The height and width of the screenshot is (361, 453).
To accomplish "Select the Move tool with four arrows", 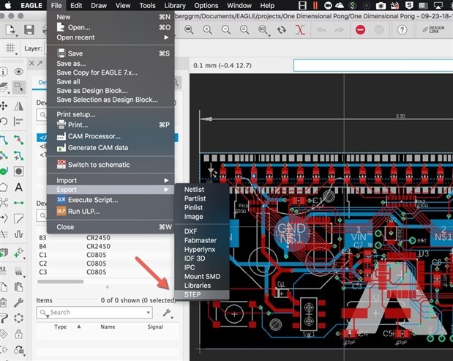I will pos(4,105).
